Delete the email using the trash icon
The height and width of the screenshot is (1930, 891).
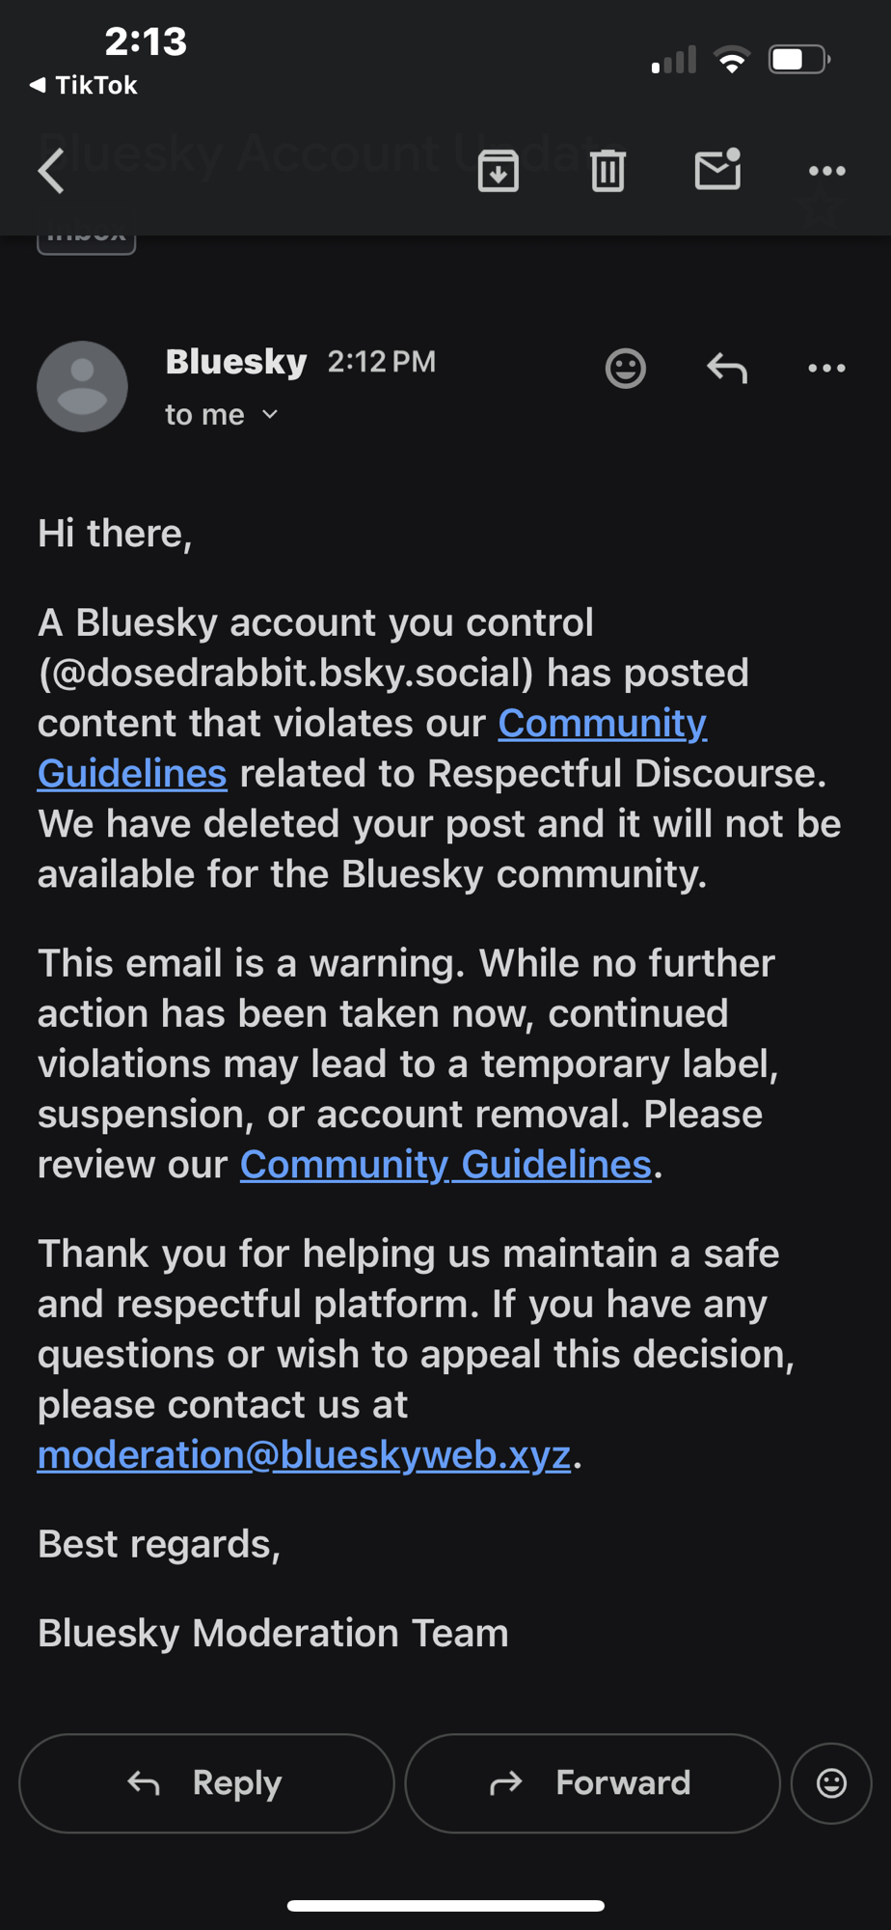coord(607,172)
